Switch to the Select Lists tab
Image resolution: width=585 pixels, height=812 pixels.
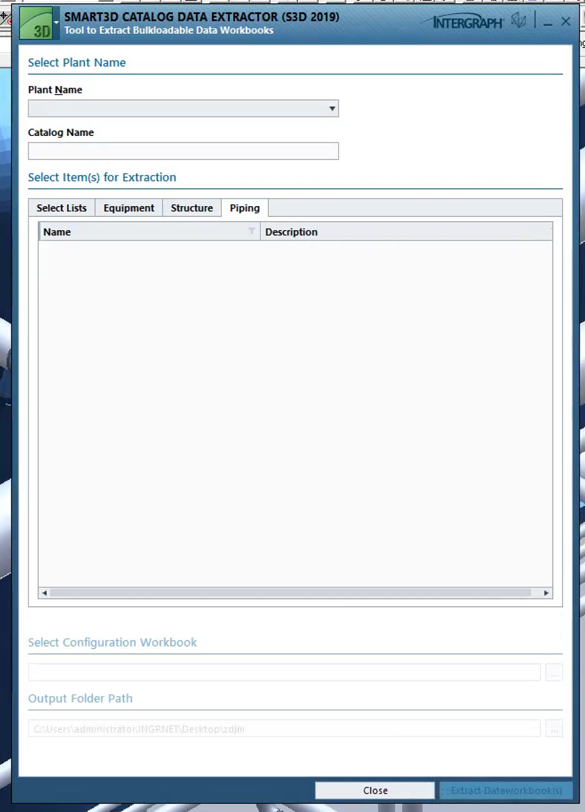(62, 207)
